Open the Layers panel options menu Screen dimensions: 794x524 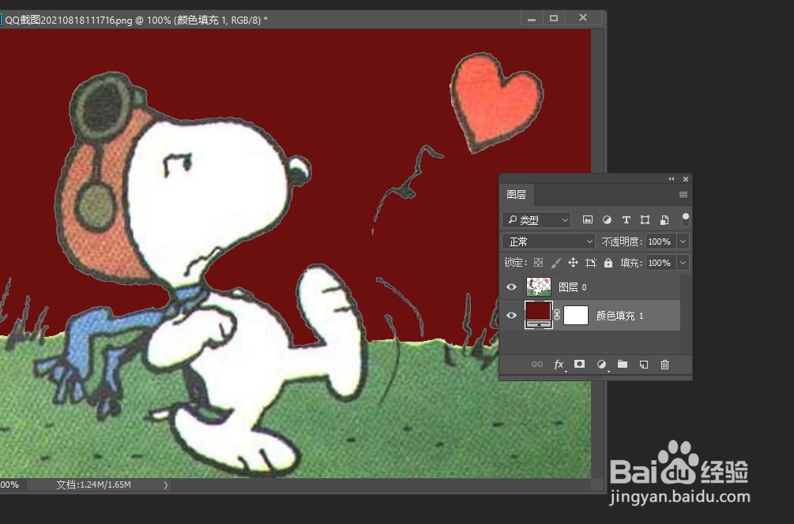tap(683, 194)
